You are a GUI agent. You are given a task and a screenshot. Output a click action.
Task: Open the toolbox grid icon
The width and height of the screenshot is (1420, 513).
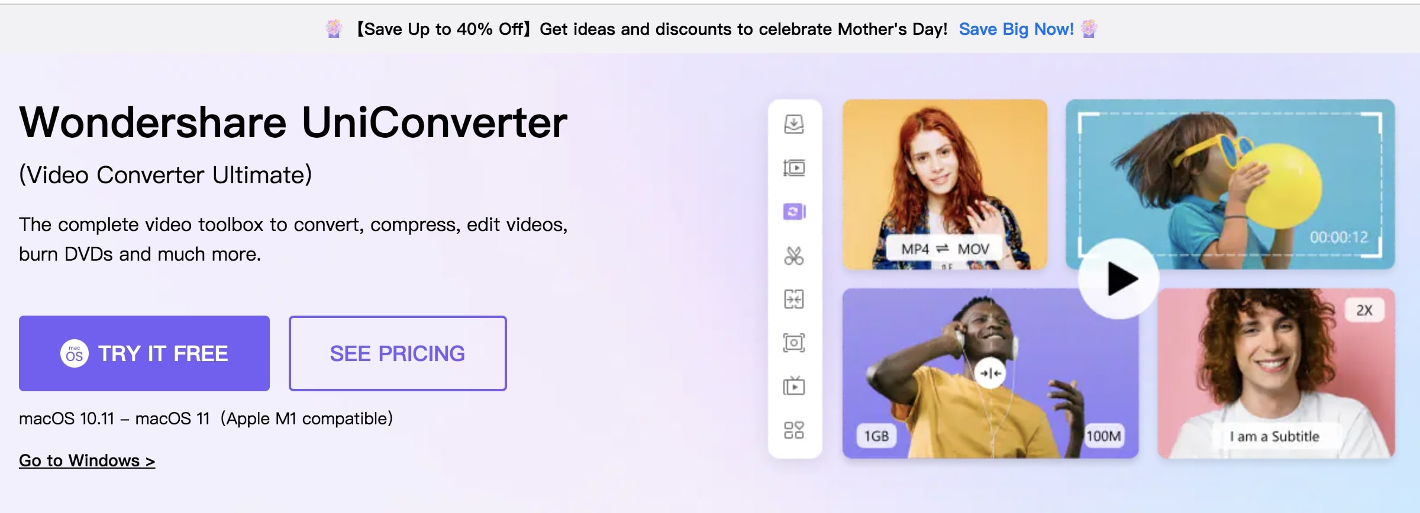coord(794,430)
